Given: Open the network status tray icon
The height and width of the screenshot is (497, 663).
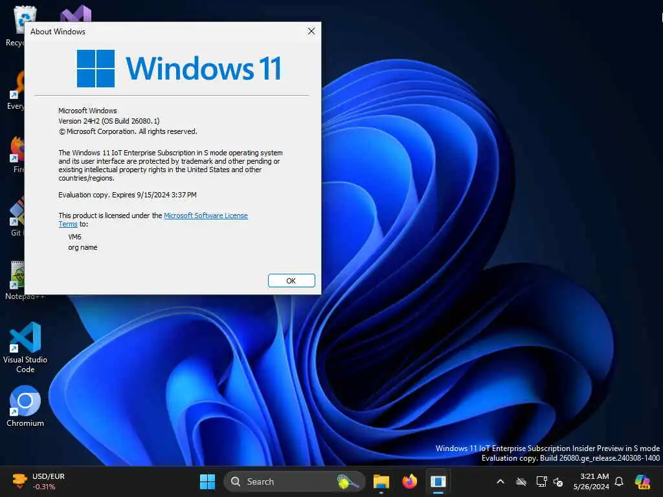Looking at the screenshot, I should click(x=541, y=481).
